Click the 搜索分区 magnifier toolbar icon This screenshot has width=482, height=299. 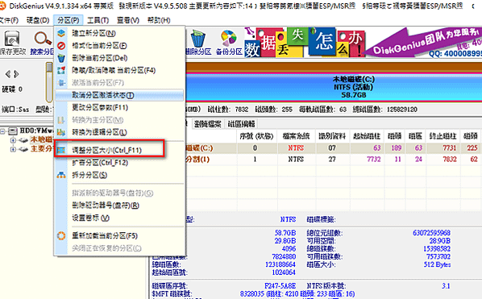point(43,43)
